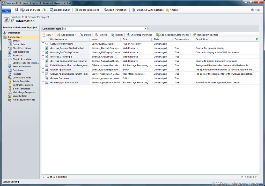Click the Export Translations button
This screenshot has height=186, width=265.
coord(116,10)
